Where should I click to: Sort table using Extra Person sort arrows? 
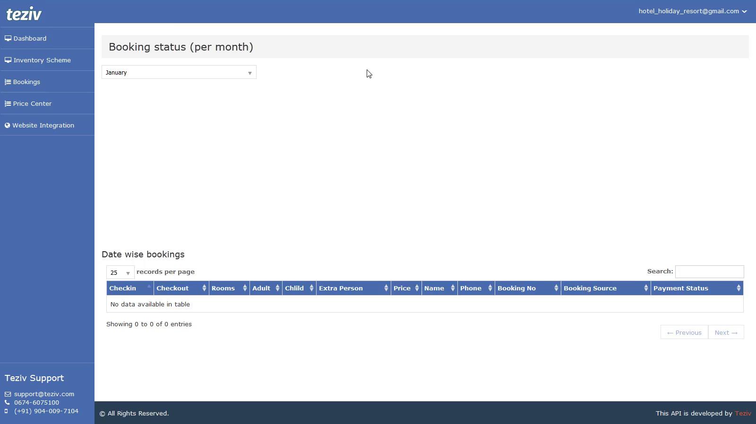(386, 288)
